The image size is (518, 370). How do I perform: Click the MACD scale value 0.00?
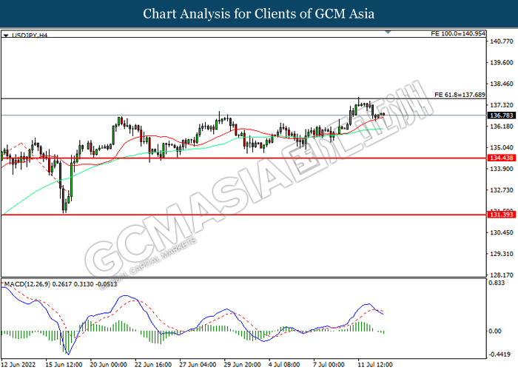click(495, 331)
